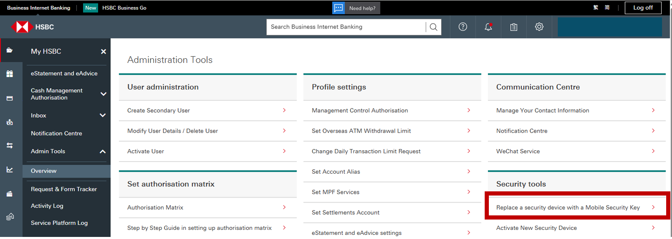Select the gift box sidebar icon
This screenshot has width=672, height=239.
[10, 74]
